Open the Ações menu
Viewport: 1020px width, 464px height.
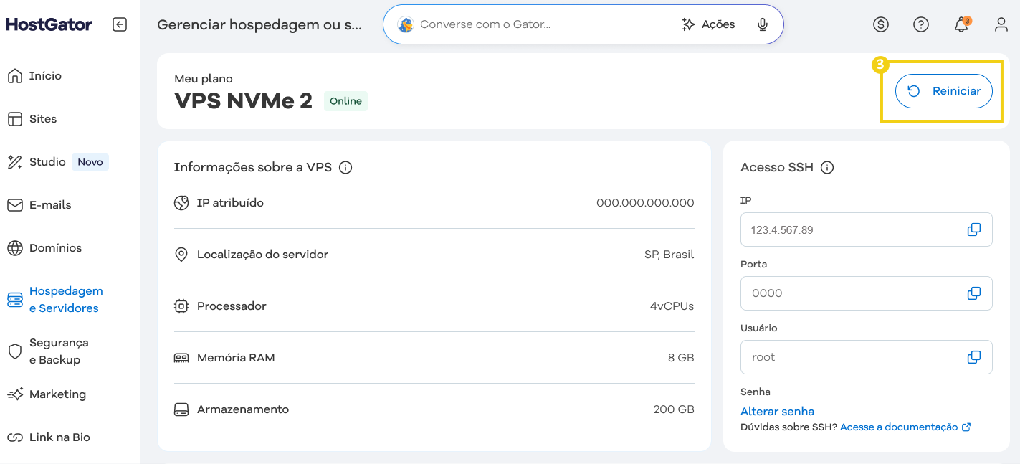click(709, 24)
